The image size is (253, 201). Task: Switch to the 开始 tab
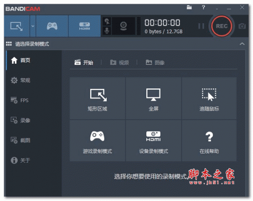pos(84,62)
